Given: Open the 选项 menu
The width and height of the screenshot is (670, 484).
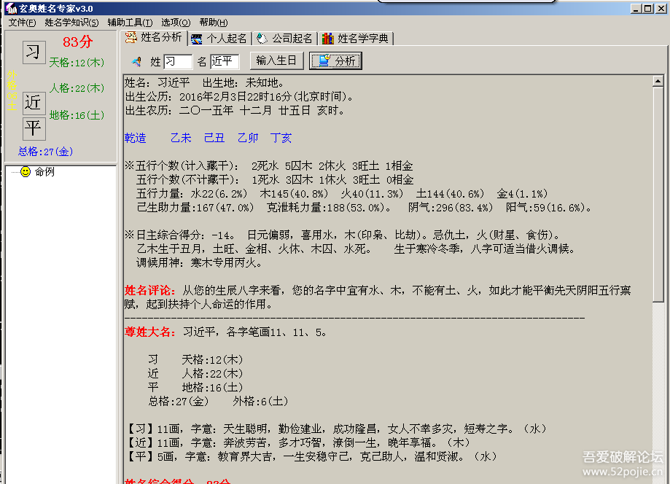Looking at the screenshot, I should click(175, 23).
